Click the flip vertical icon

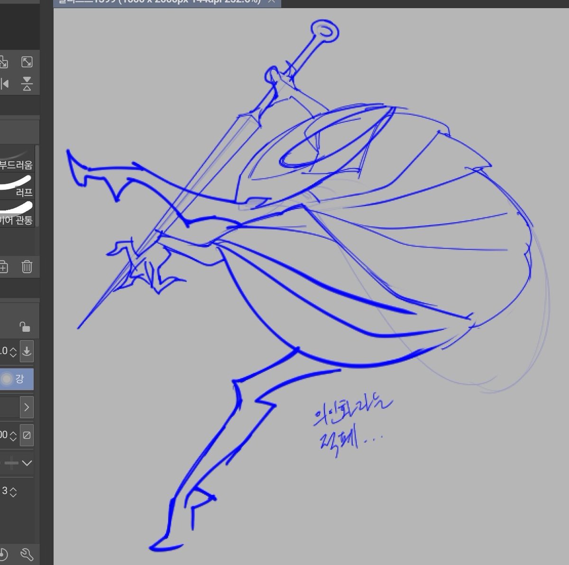click(x=27, y=84)
